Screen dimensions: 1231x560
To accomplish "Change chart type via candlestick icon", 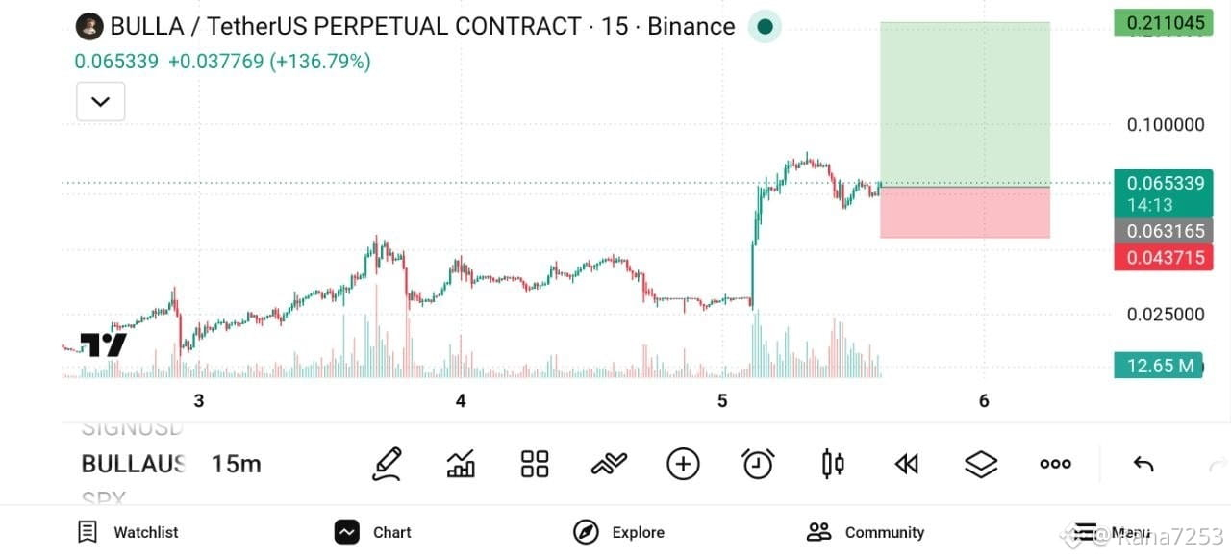I will coord(833,464).
